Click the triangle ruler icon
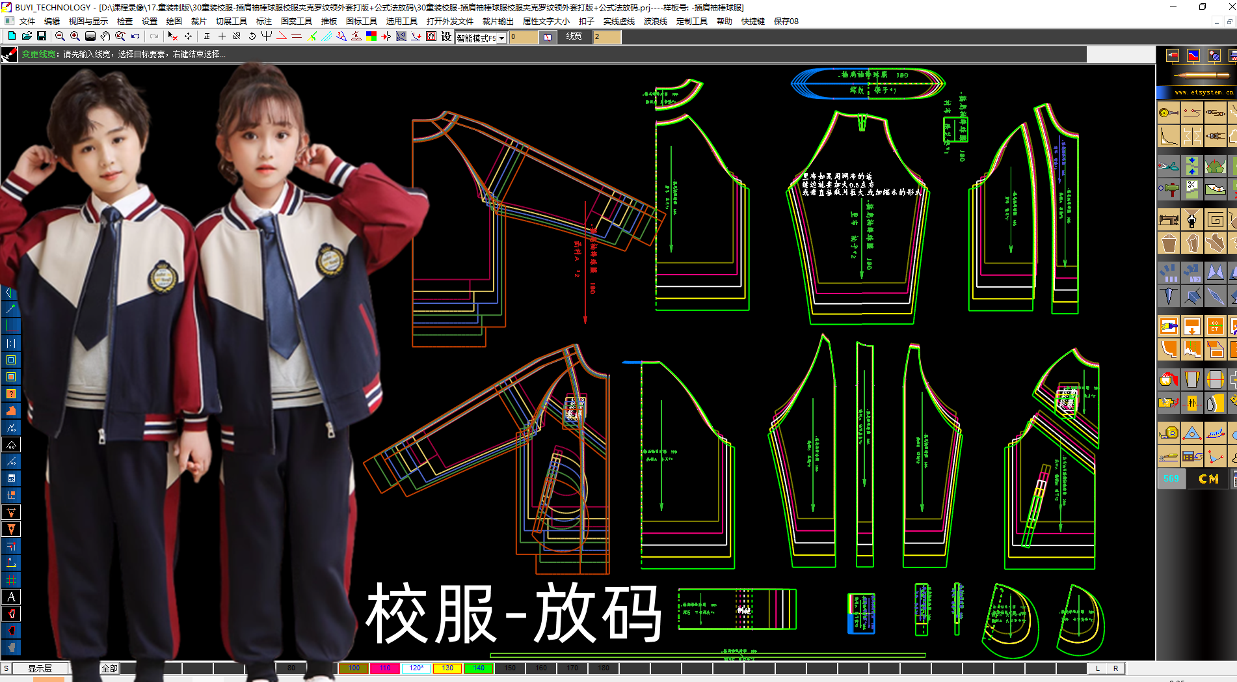The image size is (1237, 682). [1192, 433]
